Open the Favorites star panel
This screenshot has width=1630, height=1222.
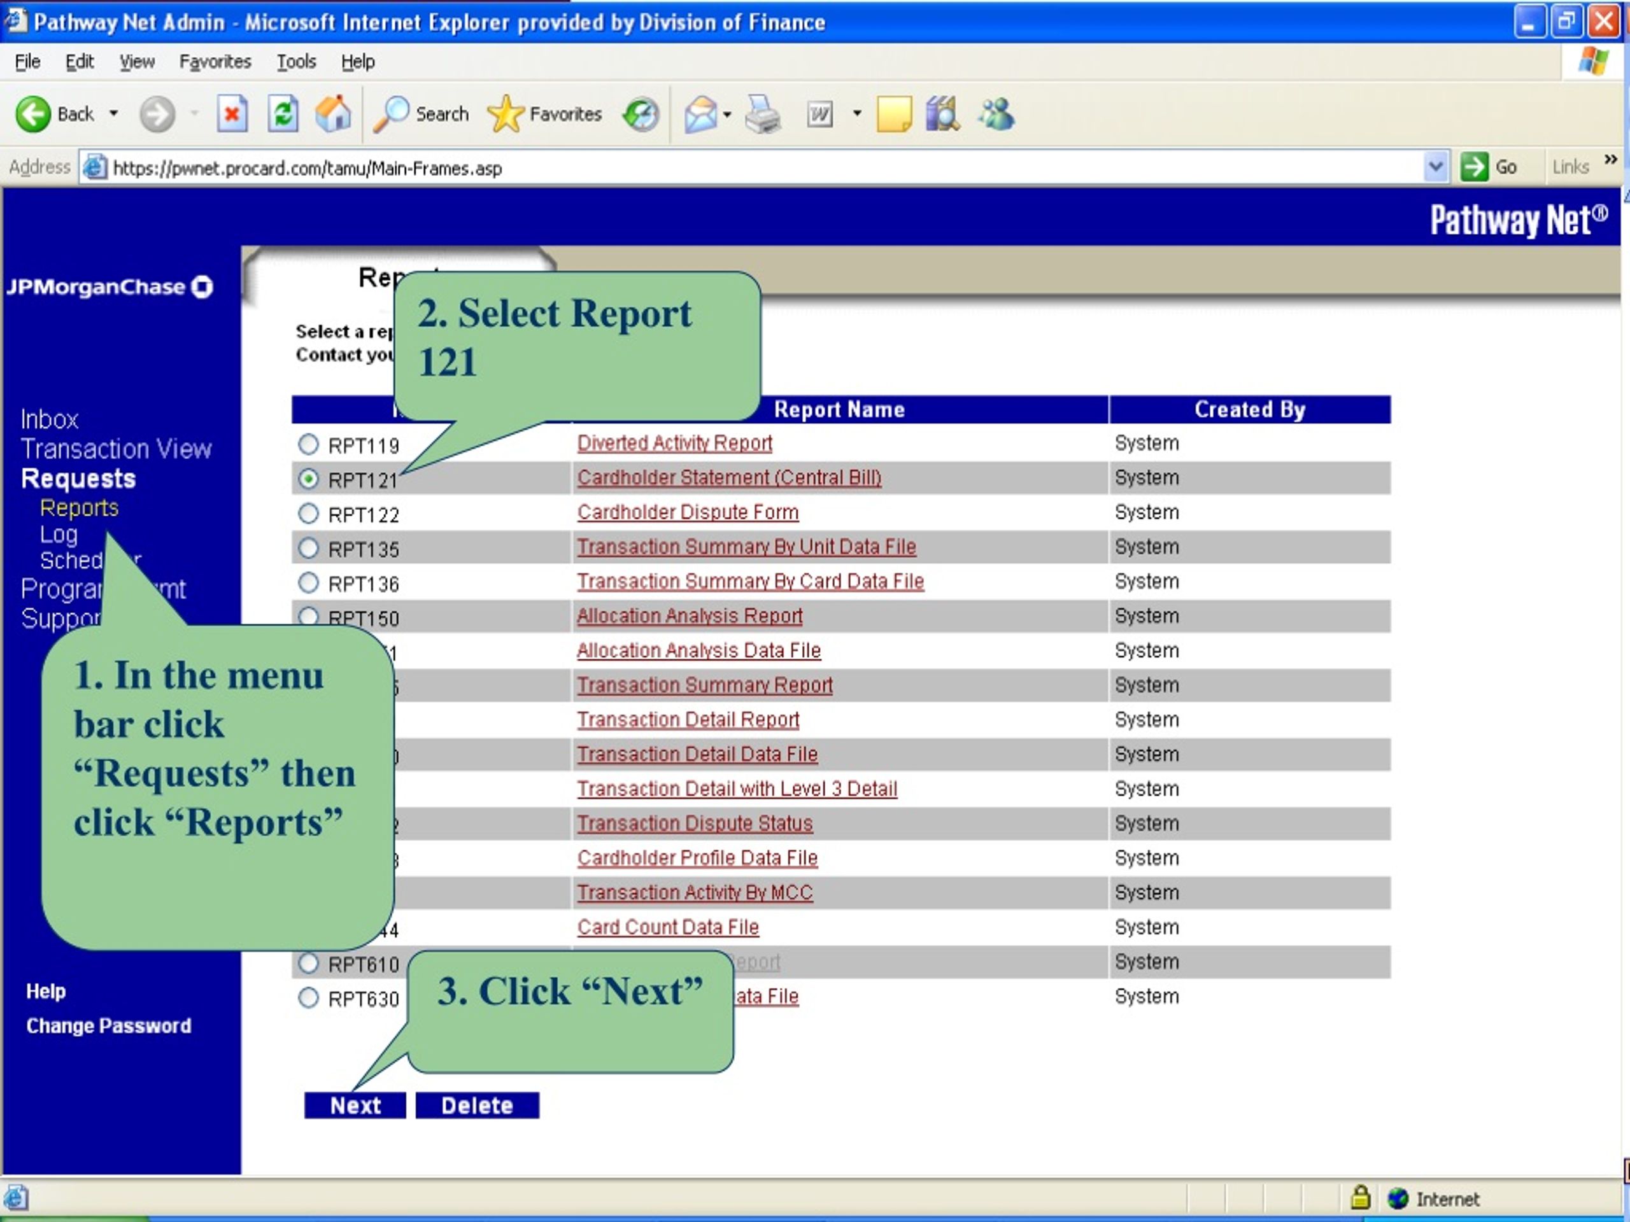pos(506,114)
